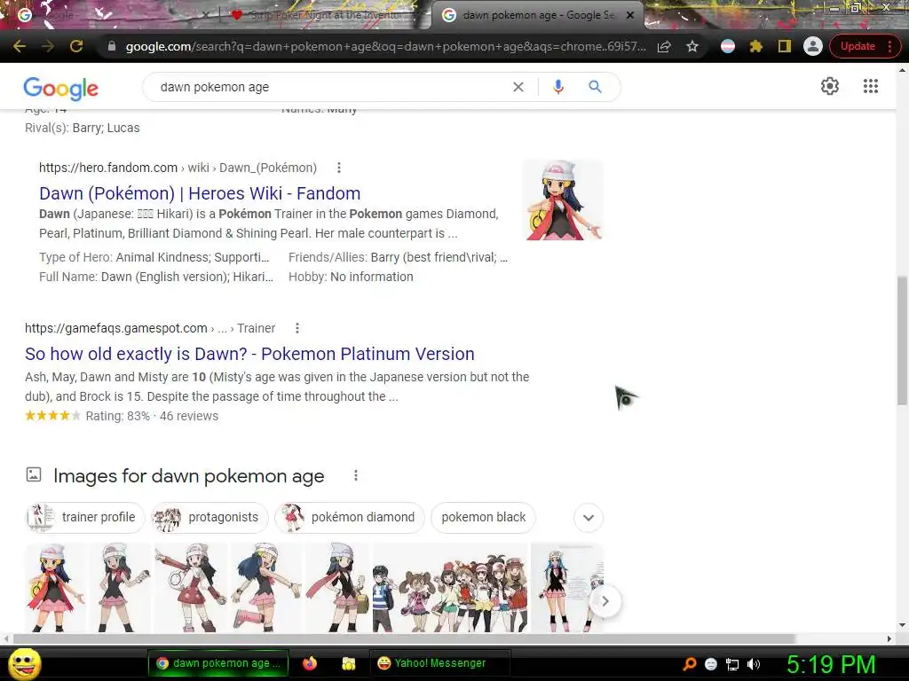This screenshot has width=909, height=681.
Task: Open options for hero.fandom.com result
Action: tap(339, 168)
